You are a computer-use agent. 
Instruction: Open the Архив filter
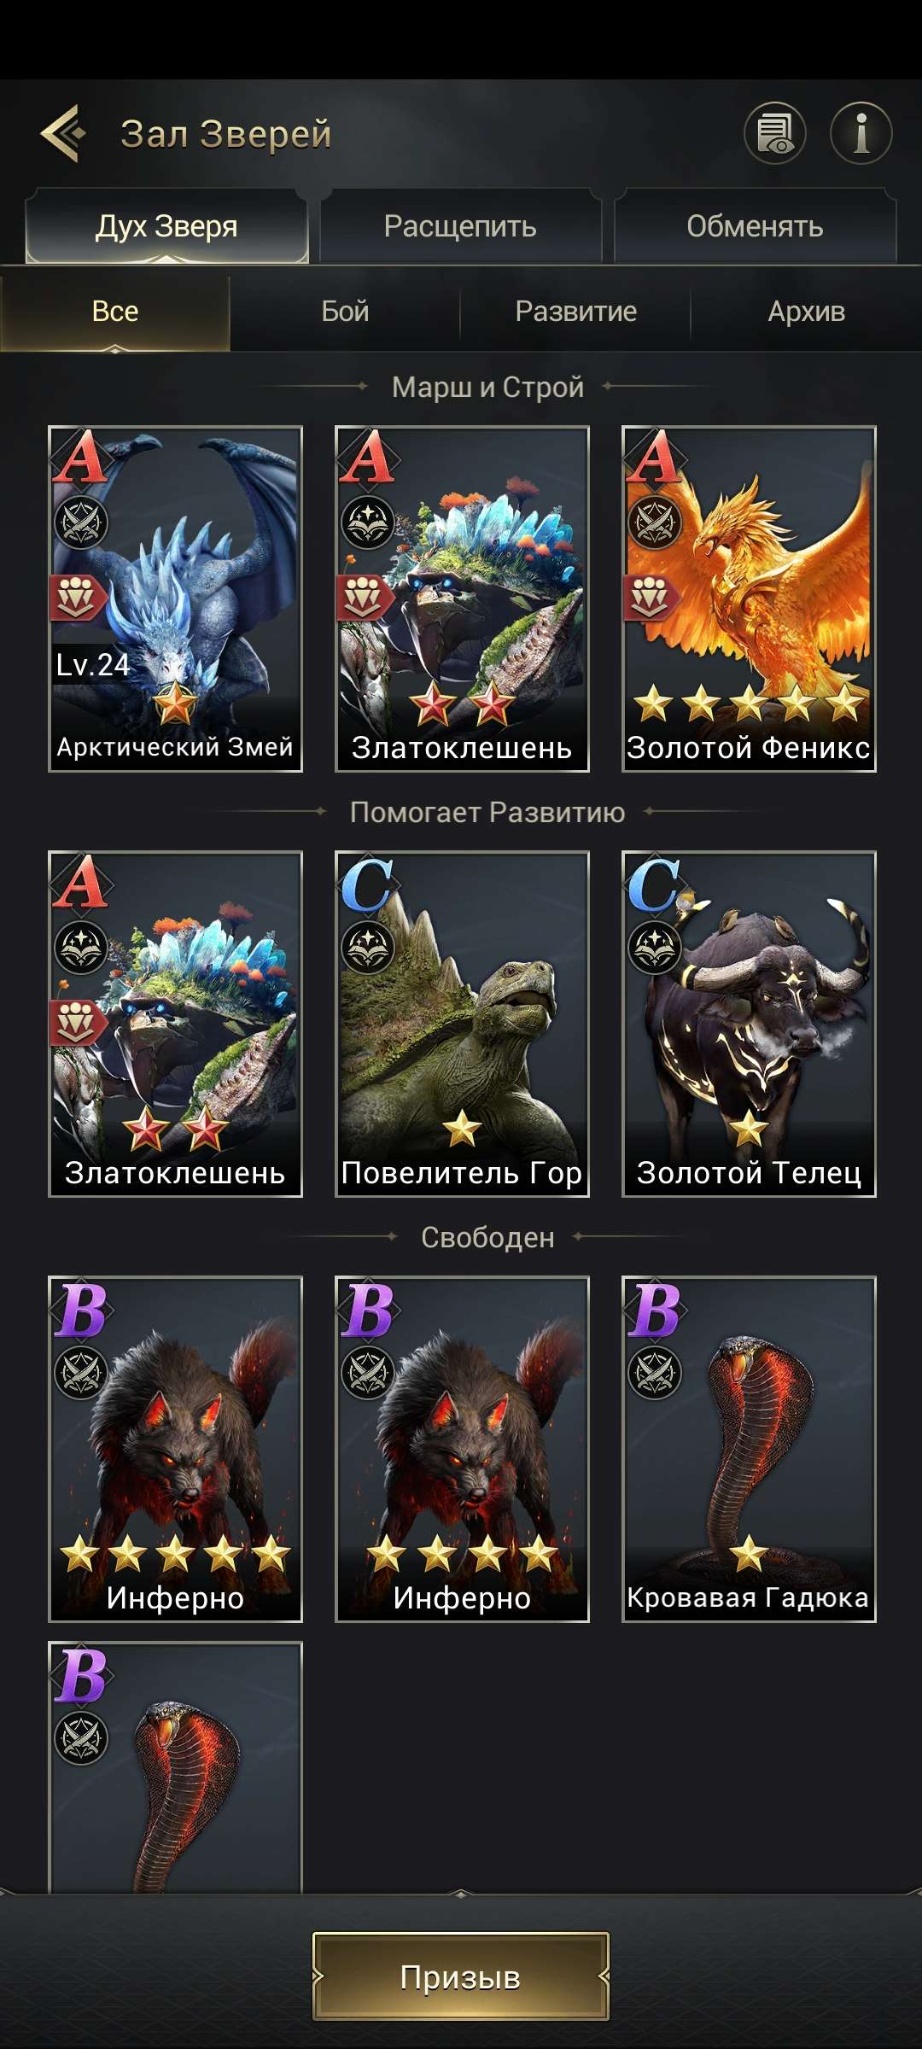point(807,312)
